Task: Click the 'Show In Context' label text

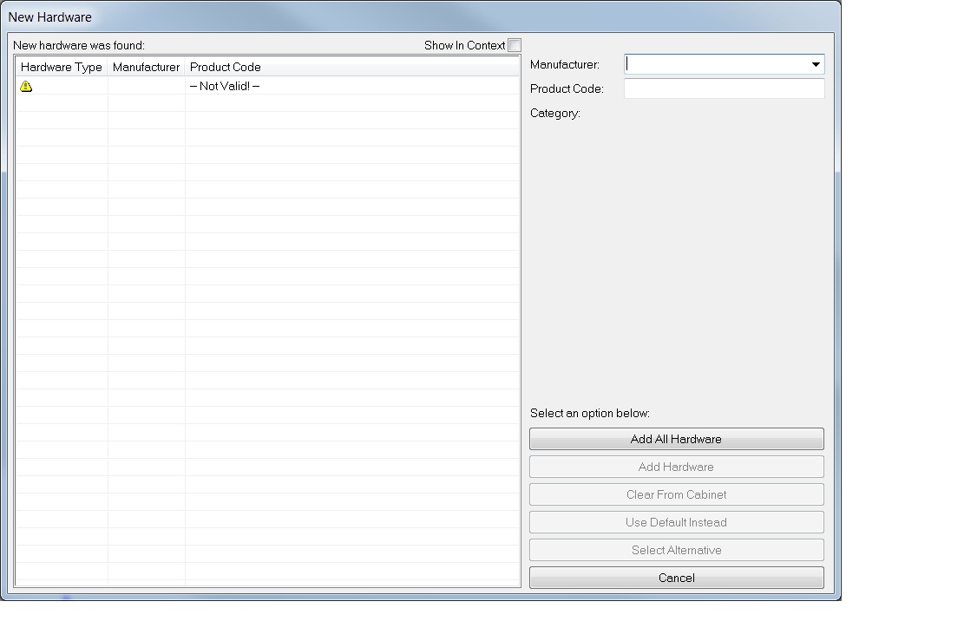Action: coord(464,45)
